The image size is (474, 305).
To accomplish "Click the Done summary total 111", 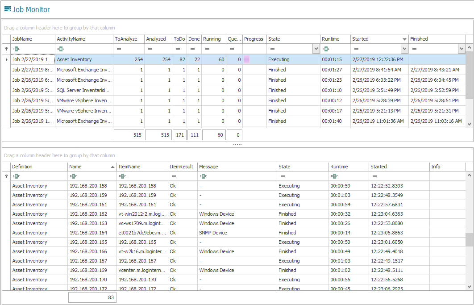I will [x=195, y=135].
